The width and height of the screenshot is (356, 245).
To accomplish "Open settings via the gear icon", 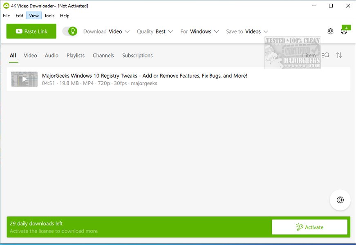I will click(330, 31).
